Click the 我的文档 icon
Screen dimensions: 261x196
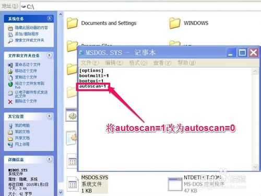tap(10, 132)
